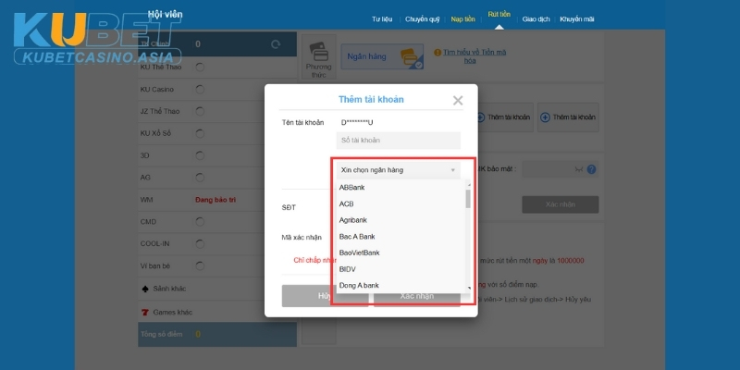
Task: Refresh the CMD balance
Action: click(x=200, y=222)
